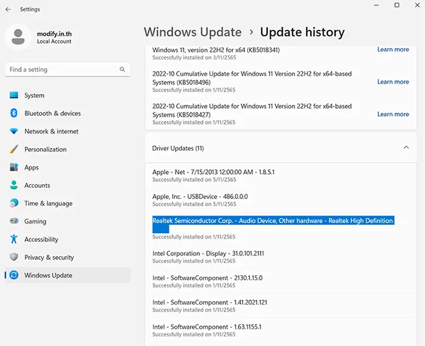Go to Network & internet
This screenshot has height=346, width=425.
[68, 131]
